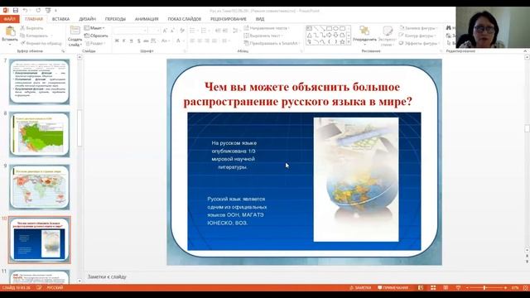Switch to slide sorter view icon
The height and width of the screenshot is (298, 530).
[433, 288]
